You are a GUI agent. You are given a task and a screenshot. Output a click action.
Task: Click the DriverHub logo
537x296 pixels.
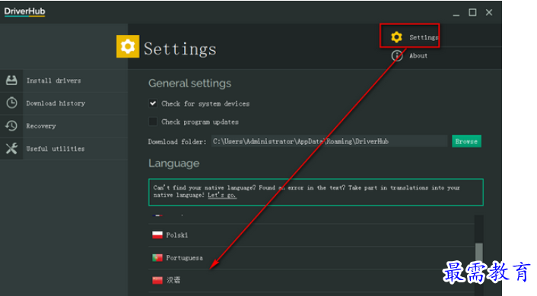[x=24, y=11]
